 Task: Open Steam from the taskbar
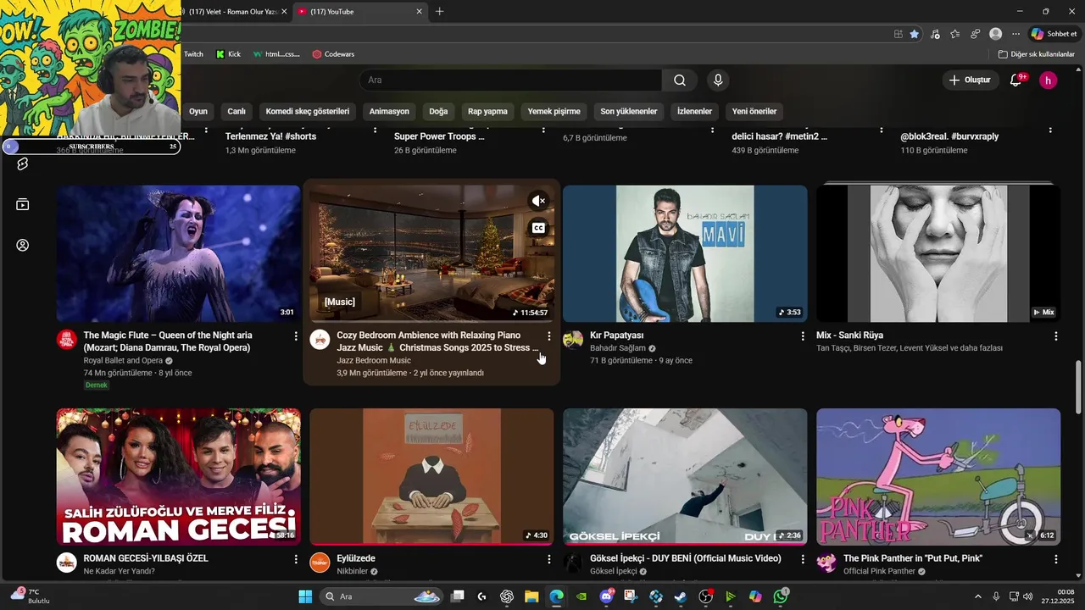pyautogui.click(x=681, y=596)
